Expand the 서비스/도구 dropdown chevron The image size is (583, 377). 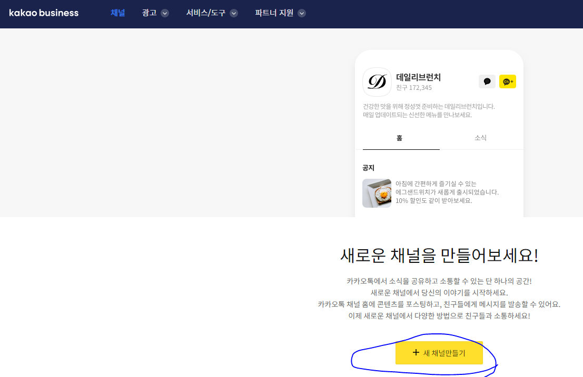[x=233, y=13]
